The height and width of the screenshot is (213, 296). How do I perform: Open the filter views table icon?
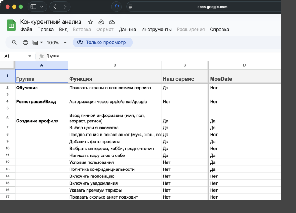point(35,43)
